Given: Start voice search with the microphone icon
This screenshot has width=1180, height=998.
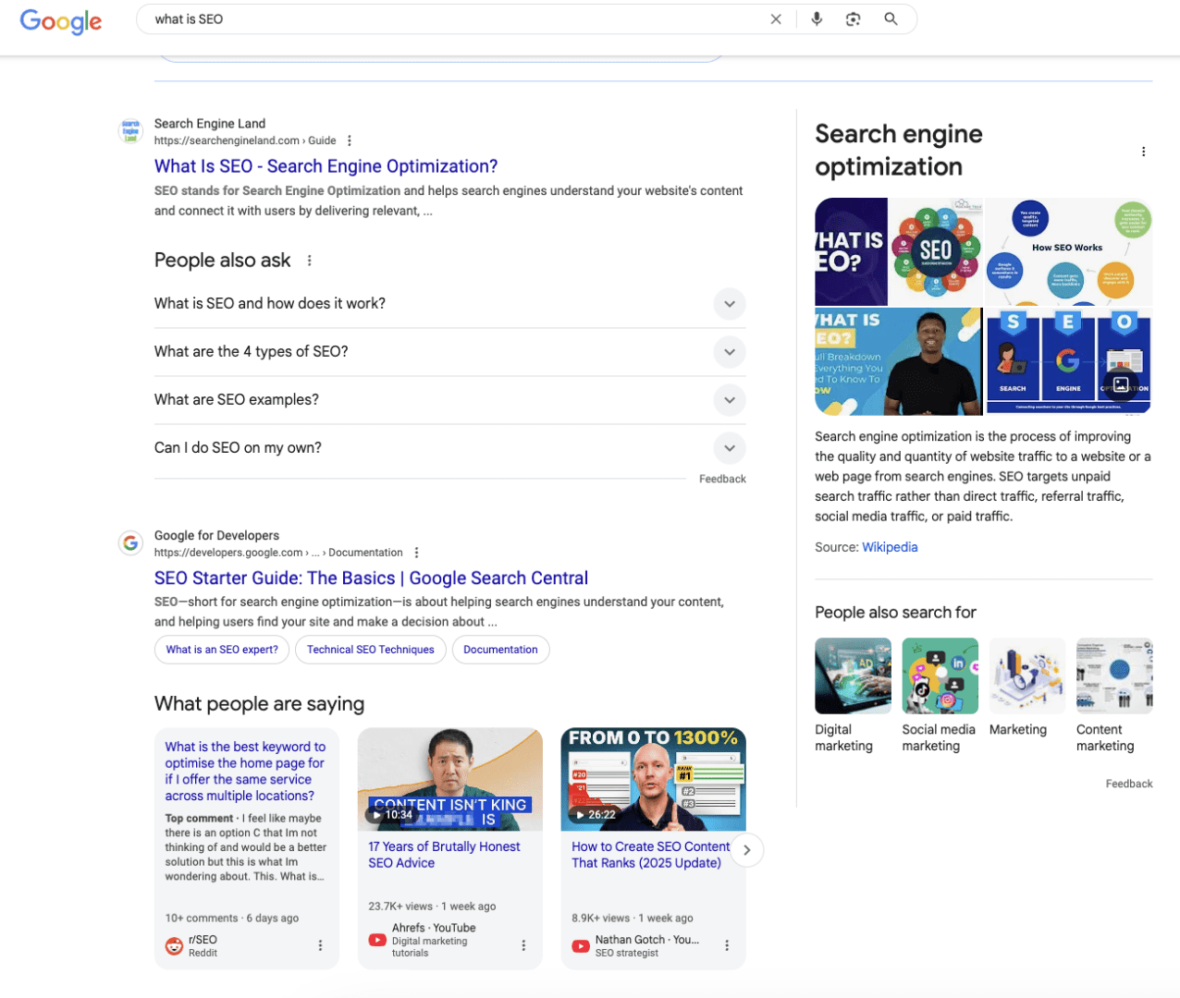Looking at the screenshot, I should [817, 19].
